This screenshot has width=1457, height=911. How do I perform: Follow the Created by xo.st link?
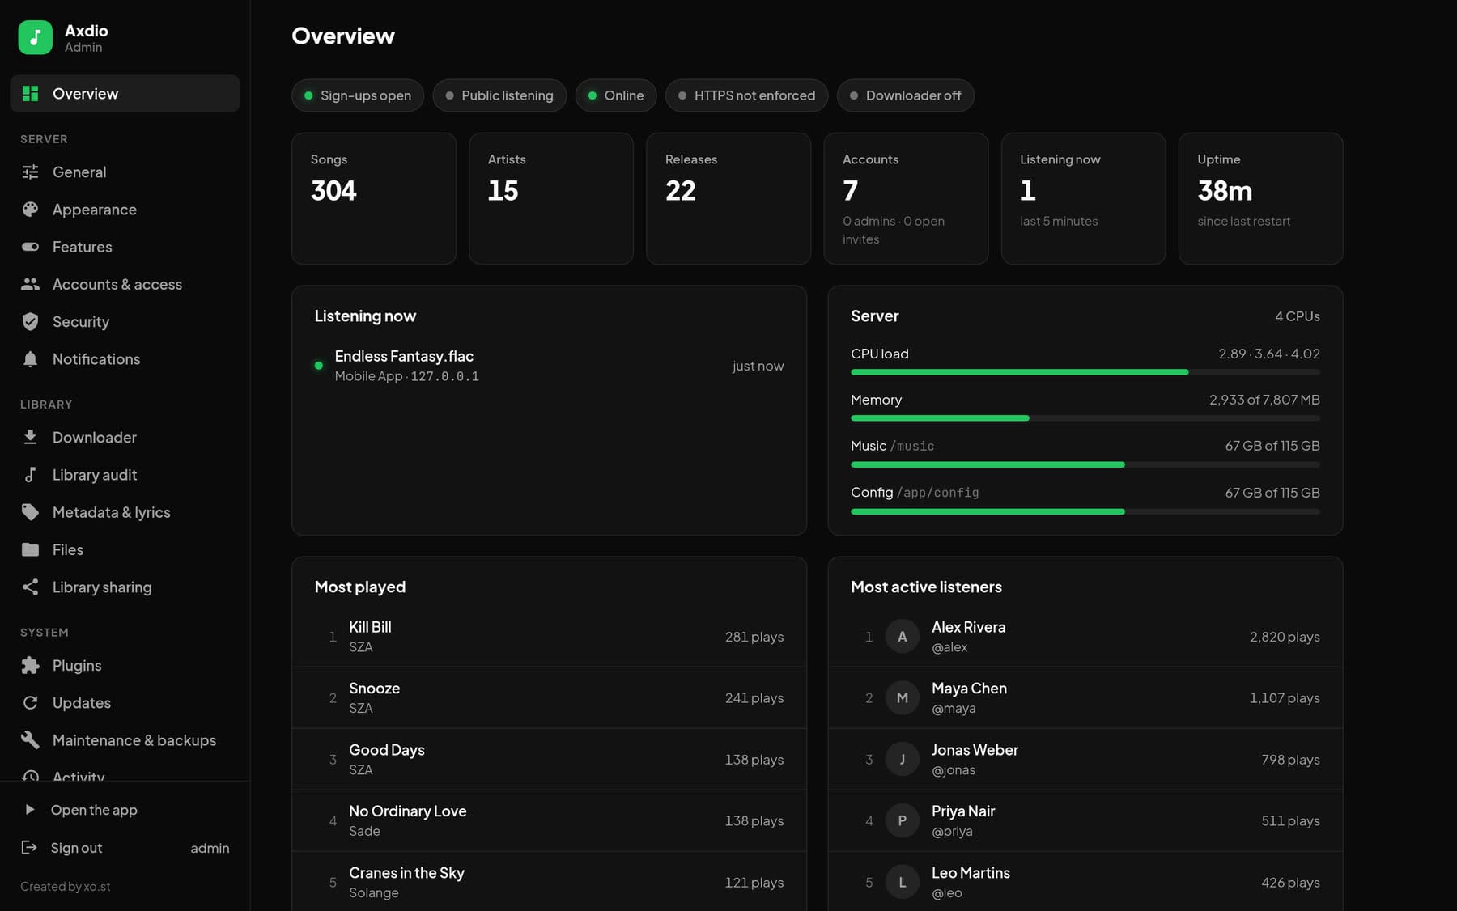pyautogui.click(x=66, y=887)
